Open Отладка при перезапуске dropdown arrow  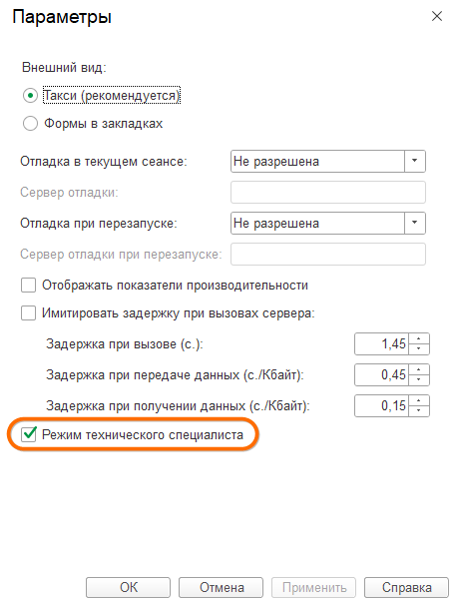415,223
